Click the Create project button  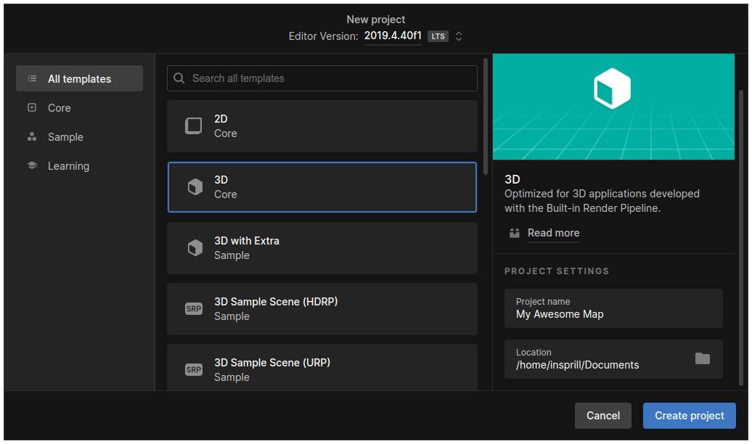[689, 416]
